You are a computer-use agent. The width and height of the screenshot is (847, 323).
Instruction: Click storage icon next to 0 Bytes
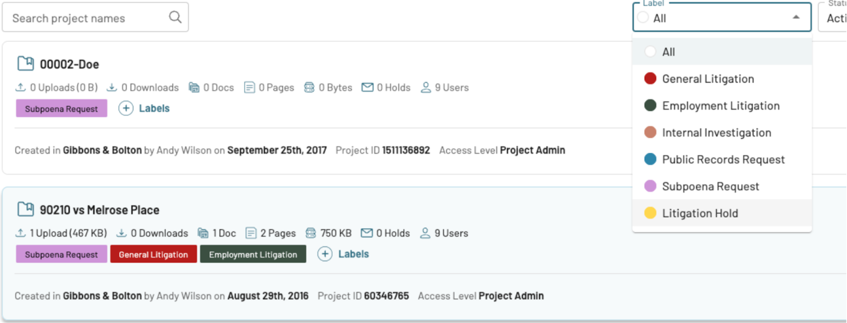[309, 87]
